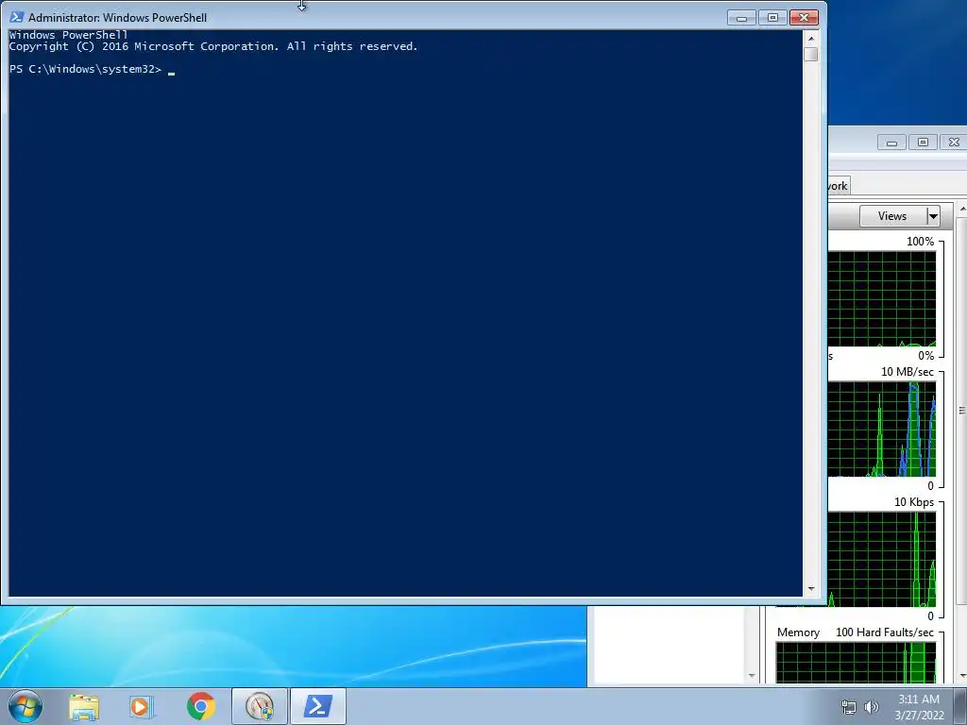Close the PowerShell window
The image size is (967, 725).
(805, 18)
